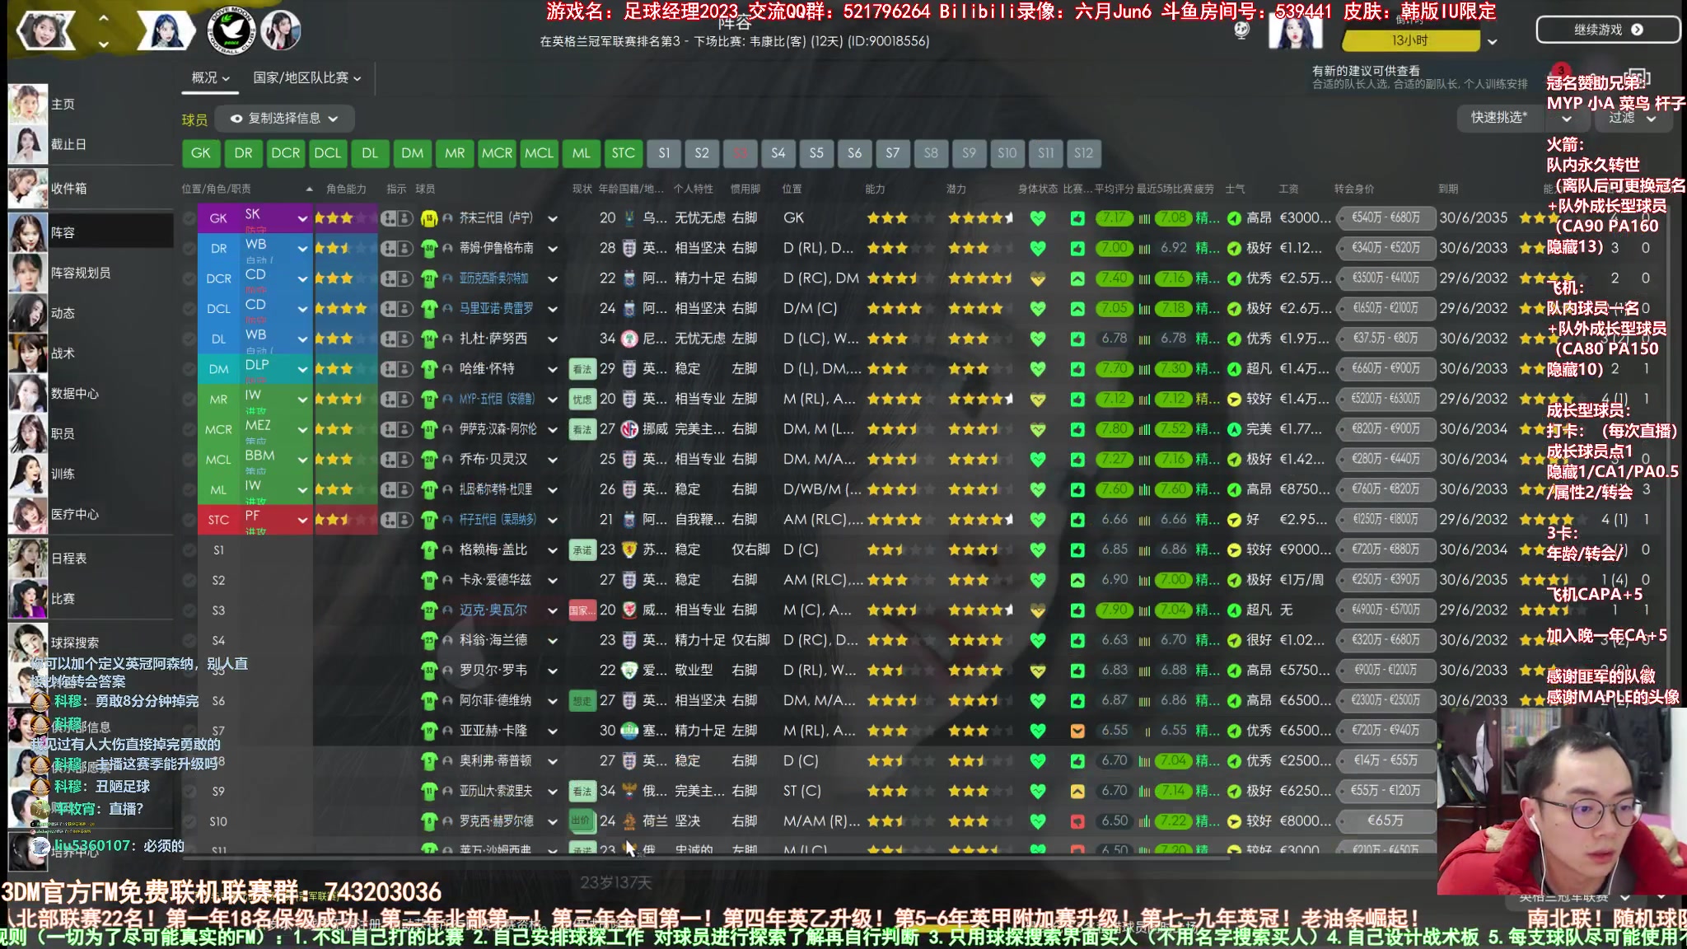Select the GK position filter button
Screen dimensions: 1687x949
pos(201,153)
